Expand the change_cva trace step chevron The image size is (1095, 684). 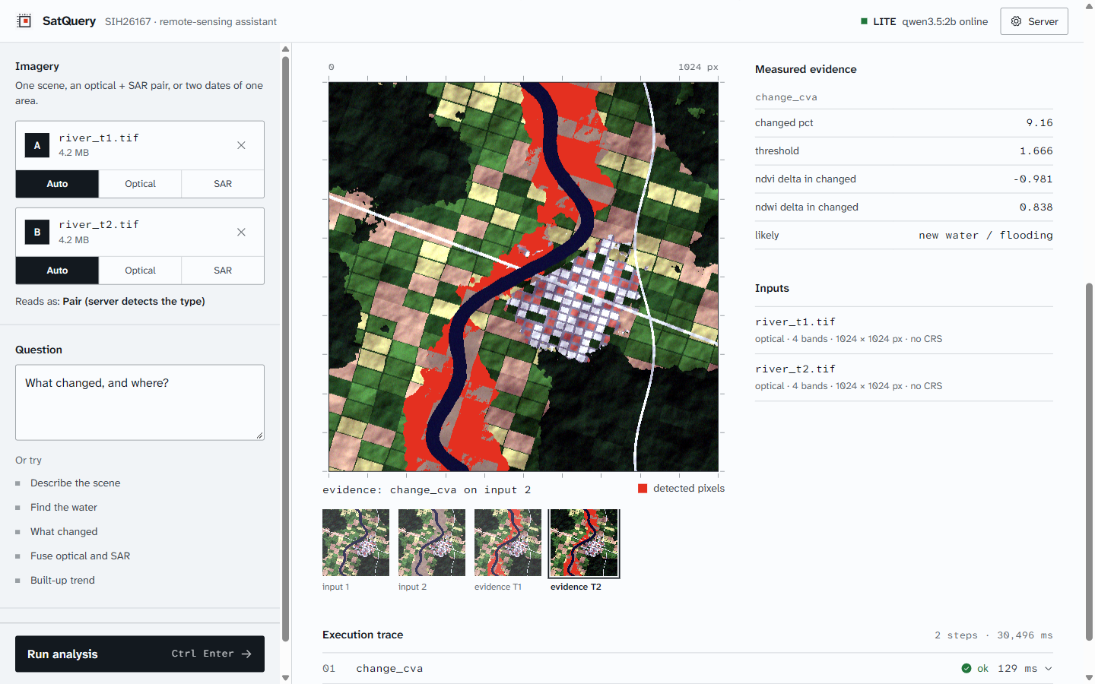(1049, 668)
